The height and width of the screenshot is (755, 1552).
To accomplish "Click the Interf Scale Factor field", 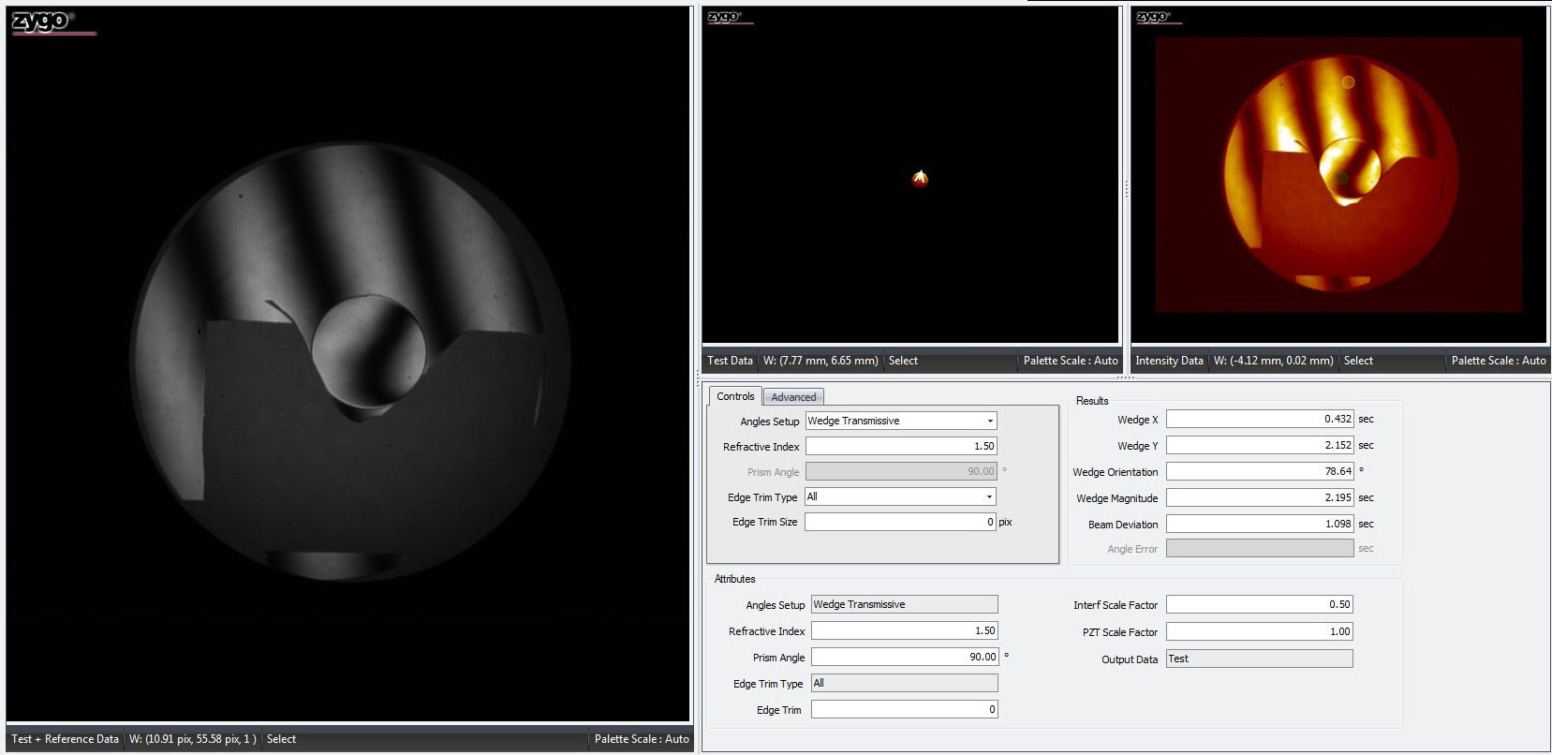I will (1259, 605).
